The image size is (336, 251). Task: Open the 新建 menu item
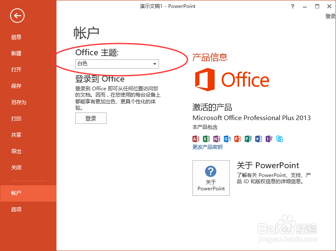pos(28,53)
